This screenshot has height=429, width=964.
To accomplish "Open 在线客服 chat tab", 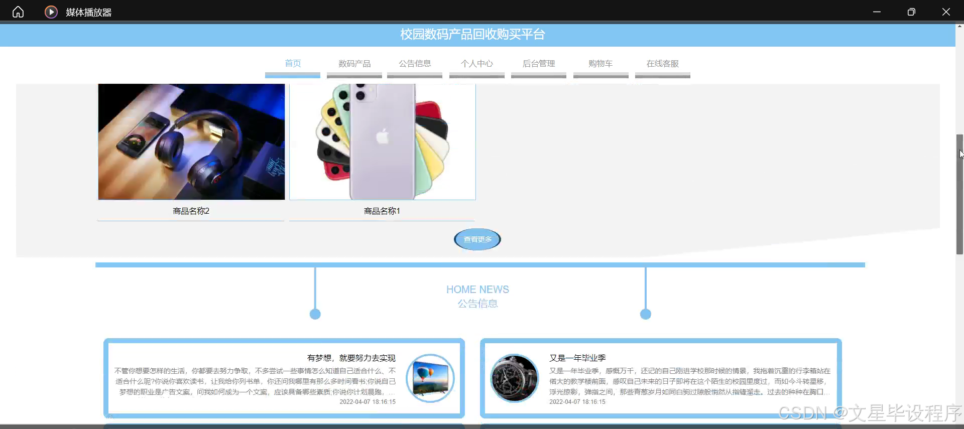I will (663, 63).
